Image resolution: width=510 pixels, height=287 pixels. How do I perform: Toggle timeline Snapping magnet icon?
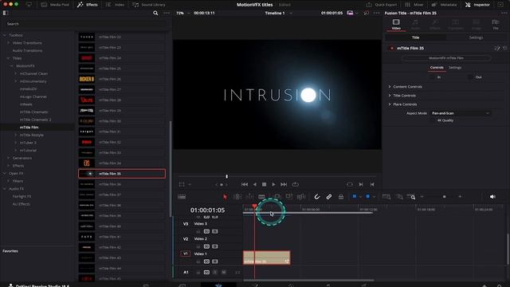pos(317,197)
